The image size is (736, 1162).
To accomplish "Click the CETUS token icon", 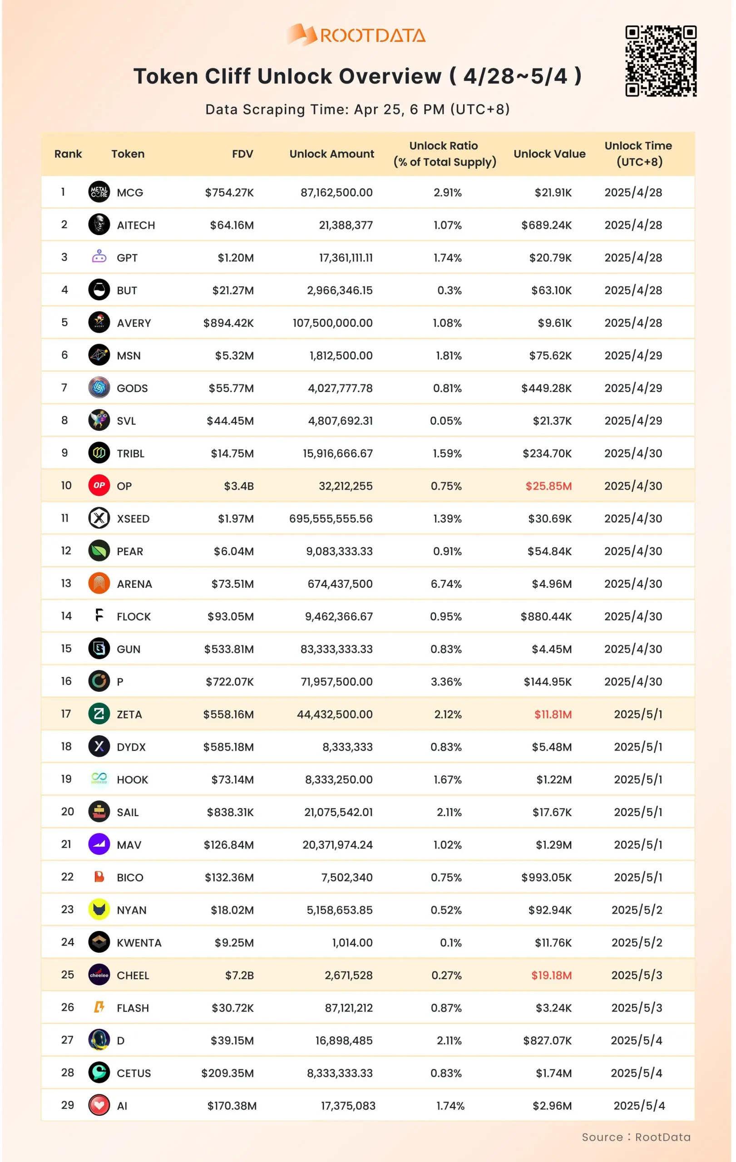I will (99, 1073).
